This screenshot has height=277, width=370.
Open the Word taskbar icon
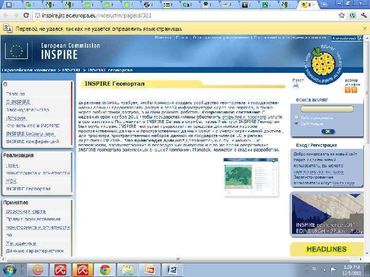point(172,270)
